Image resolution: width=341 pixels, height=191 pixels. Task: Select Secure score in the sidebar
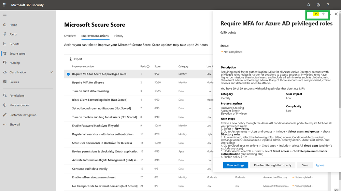coord(17,54)
